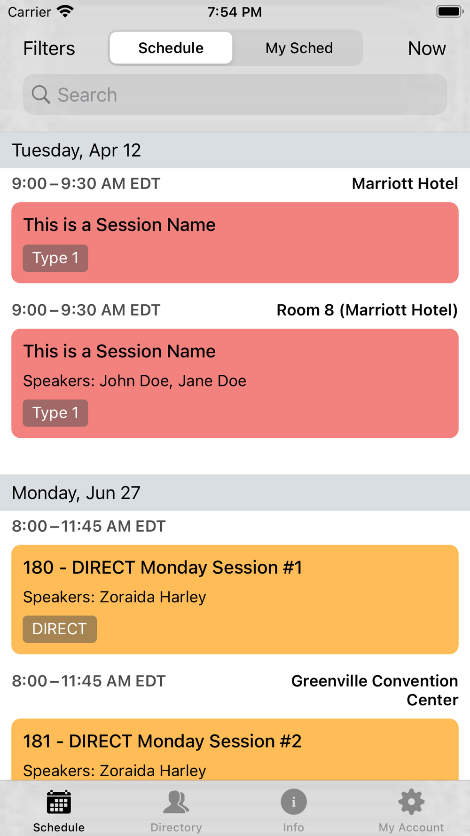This screenshot has width=470, height=836.
Task: Jump to Now in schedule
Action: (426, 48)
